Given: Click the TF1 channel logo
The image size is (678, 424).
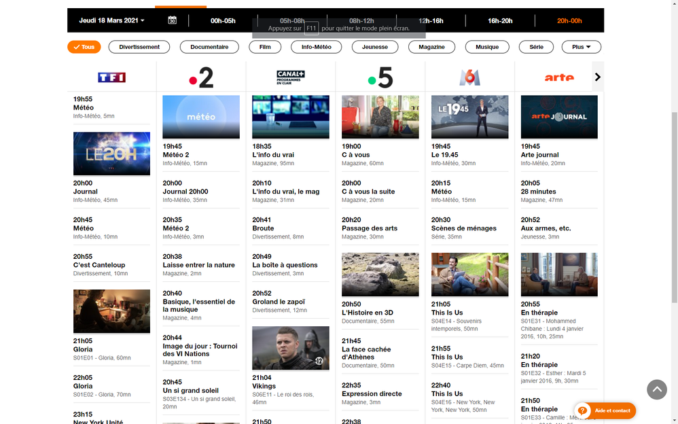Looking at the screenshot, I should point(111,77).
